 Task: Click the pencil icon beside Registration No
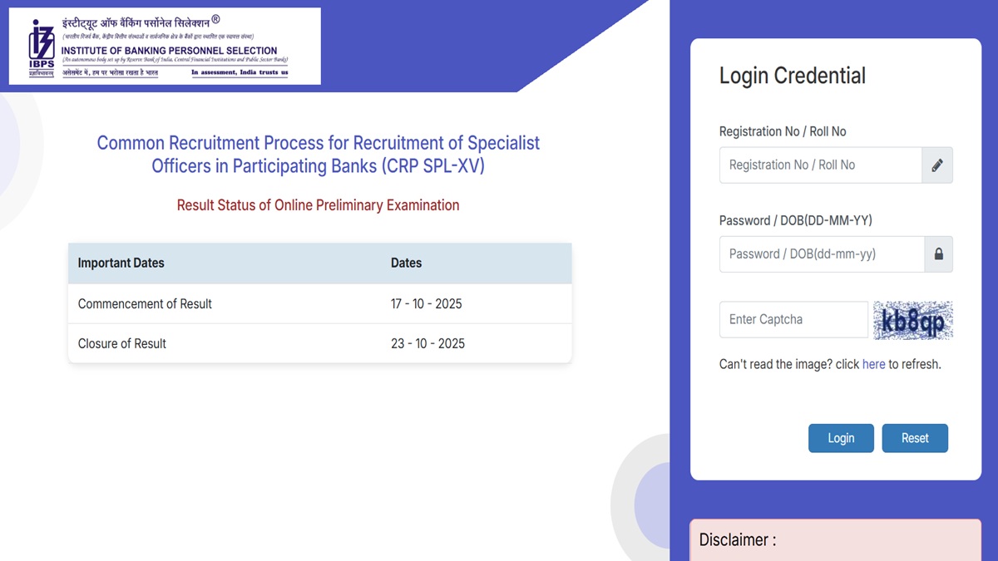tap(937, 165)
